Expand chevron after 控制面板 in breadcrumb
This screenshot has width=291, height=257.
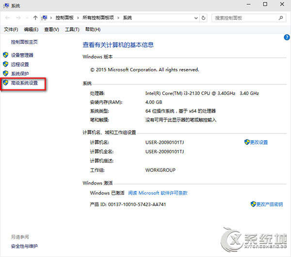point(78,18)
